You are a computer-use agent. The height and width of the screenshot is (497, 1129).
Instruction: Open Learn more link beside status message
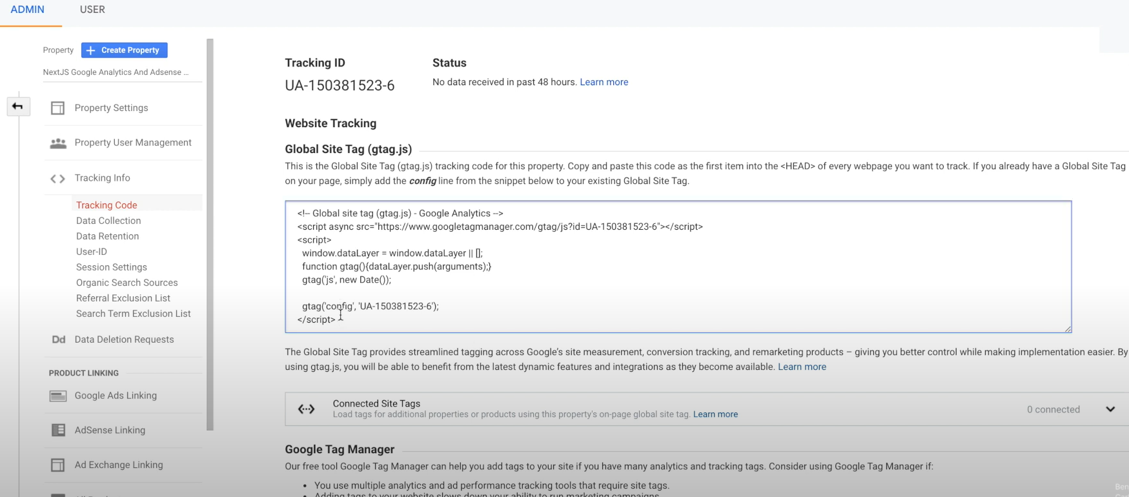click(604, 82)
